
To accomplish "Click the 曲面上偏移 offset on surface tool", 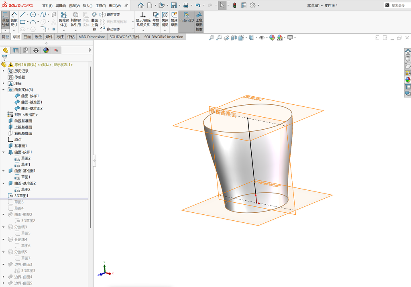I will (95, 21).
